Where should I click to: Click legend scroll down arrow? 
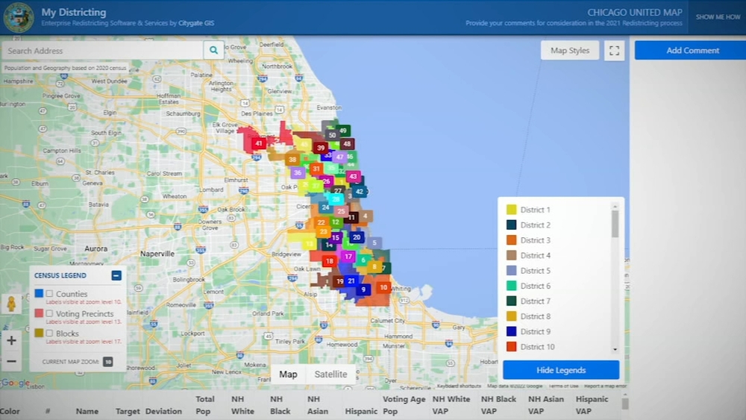coord(615,350)
